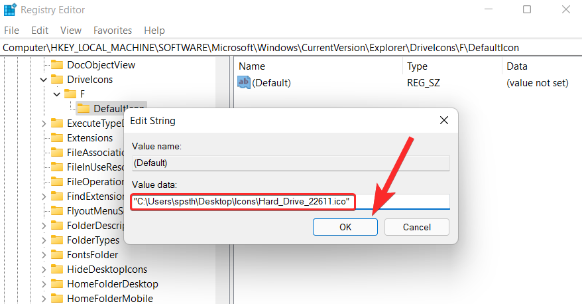Click the FontsFolder folder icon

(57, 255)
